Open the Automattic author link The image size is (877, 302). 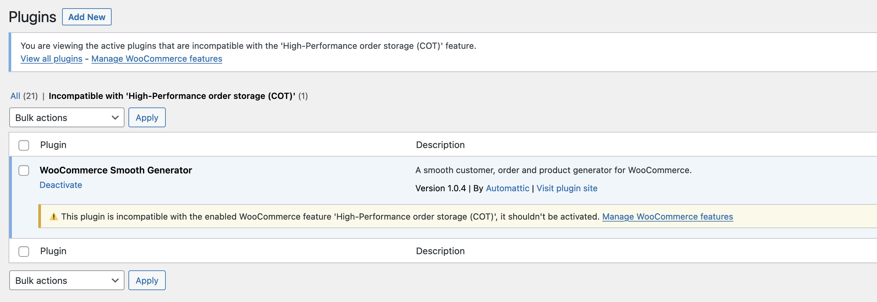(x=507, y=188)
